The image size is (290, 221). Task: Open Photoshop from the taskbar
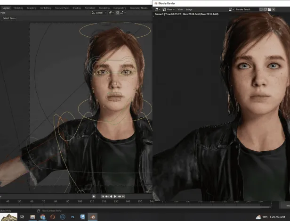[x=73, y=217]
